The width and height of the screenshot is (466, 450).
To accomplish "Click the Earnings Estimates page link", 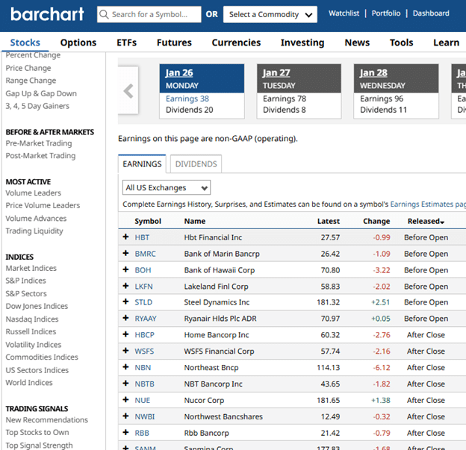I will [428, 204].
